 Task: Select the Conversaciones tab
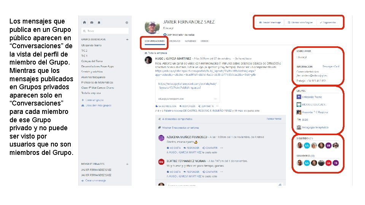(x=155, y=41)
